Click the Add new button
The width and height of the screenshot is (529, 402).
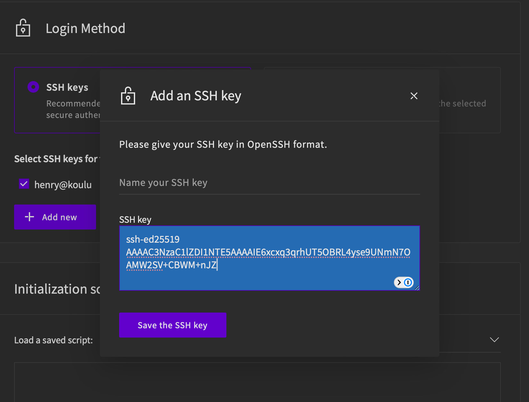[x=55, y=217]
